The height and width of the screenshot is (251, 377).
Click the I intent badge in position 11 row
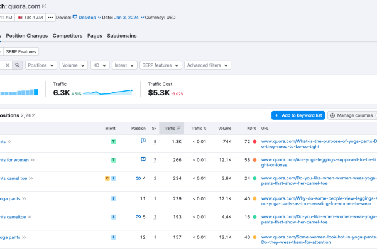click(114, 199)
